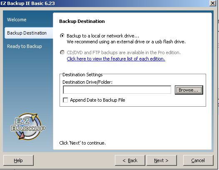Click the "Click 'Next' to continue." text
Screen dimensions: 219x170
[x=82, y=143]
